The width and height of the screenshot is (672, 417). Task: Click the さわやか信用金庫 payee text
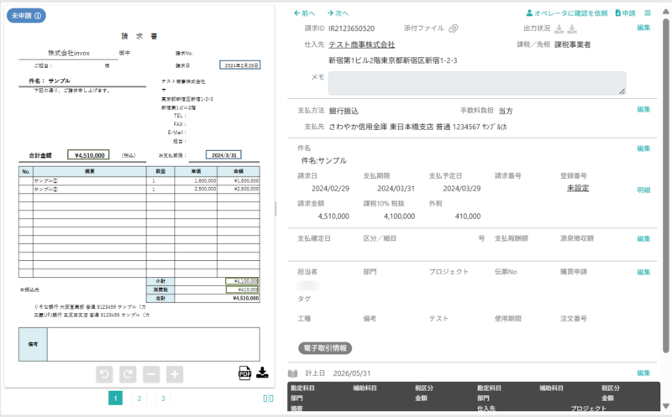pyautogui.click(x=417, y=128)
